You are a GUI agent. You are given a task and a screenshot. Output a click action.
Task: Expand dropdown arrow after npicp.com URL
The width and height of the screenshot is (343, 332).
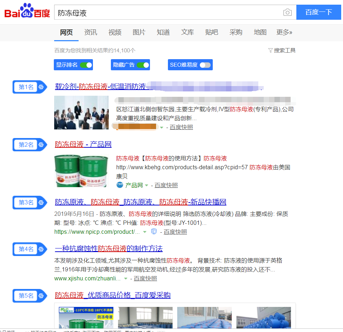pos(145,232)
